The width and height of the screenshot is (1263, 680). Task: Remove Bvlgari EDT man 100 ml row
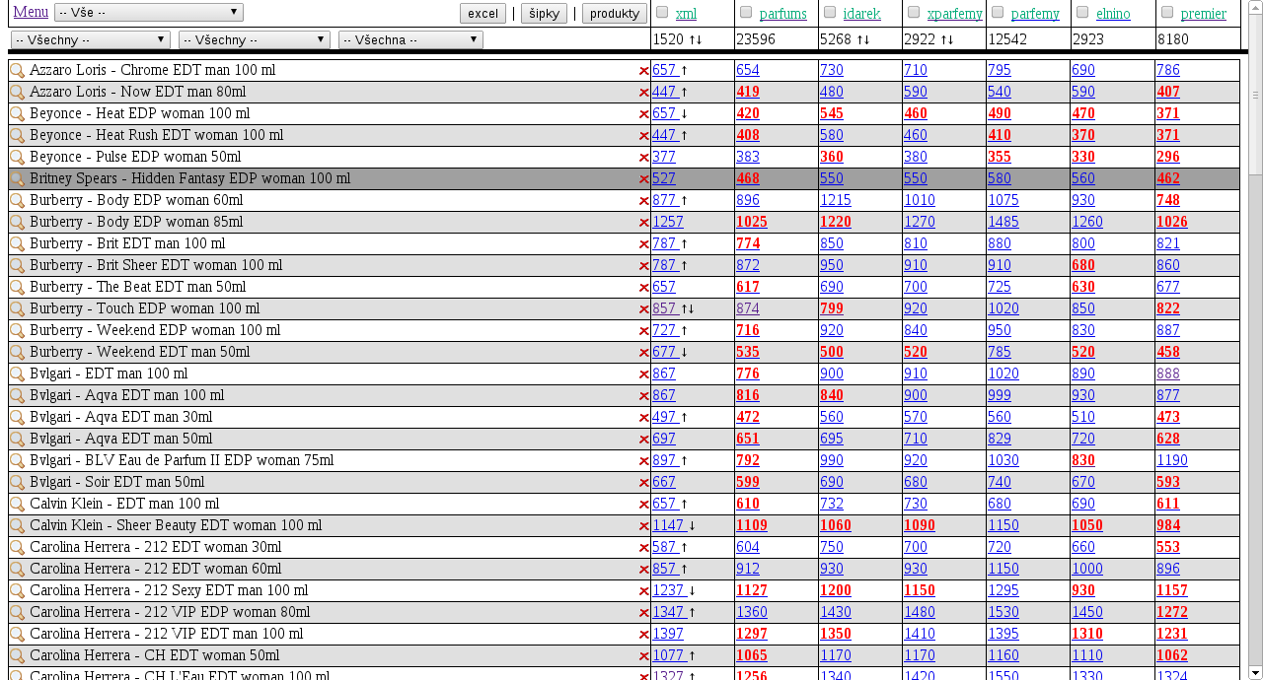pos(643,374)
